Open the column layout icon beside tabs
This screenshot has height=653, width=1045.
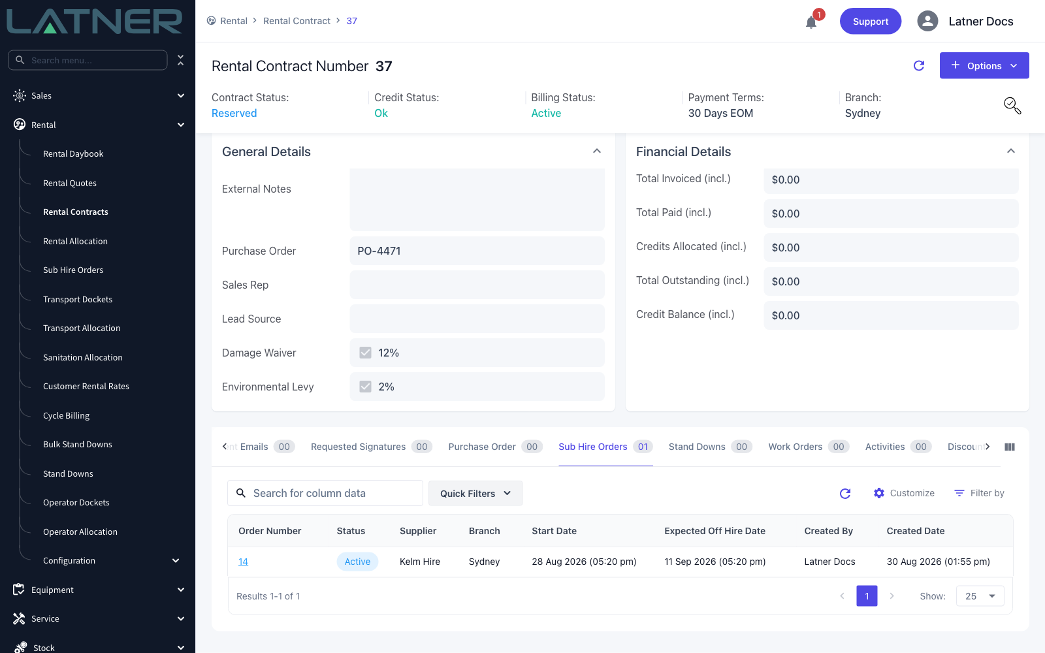1010,447
